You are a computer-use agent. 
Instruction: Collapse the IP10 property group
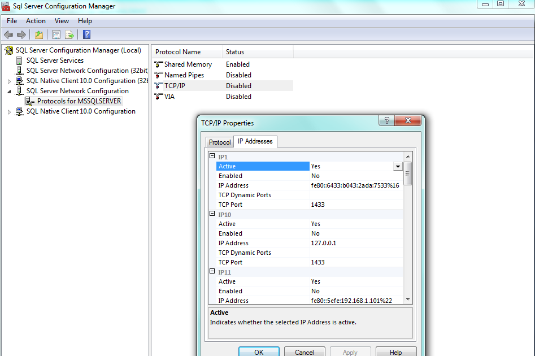(x=212, y=214)
